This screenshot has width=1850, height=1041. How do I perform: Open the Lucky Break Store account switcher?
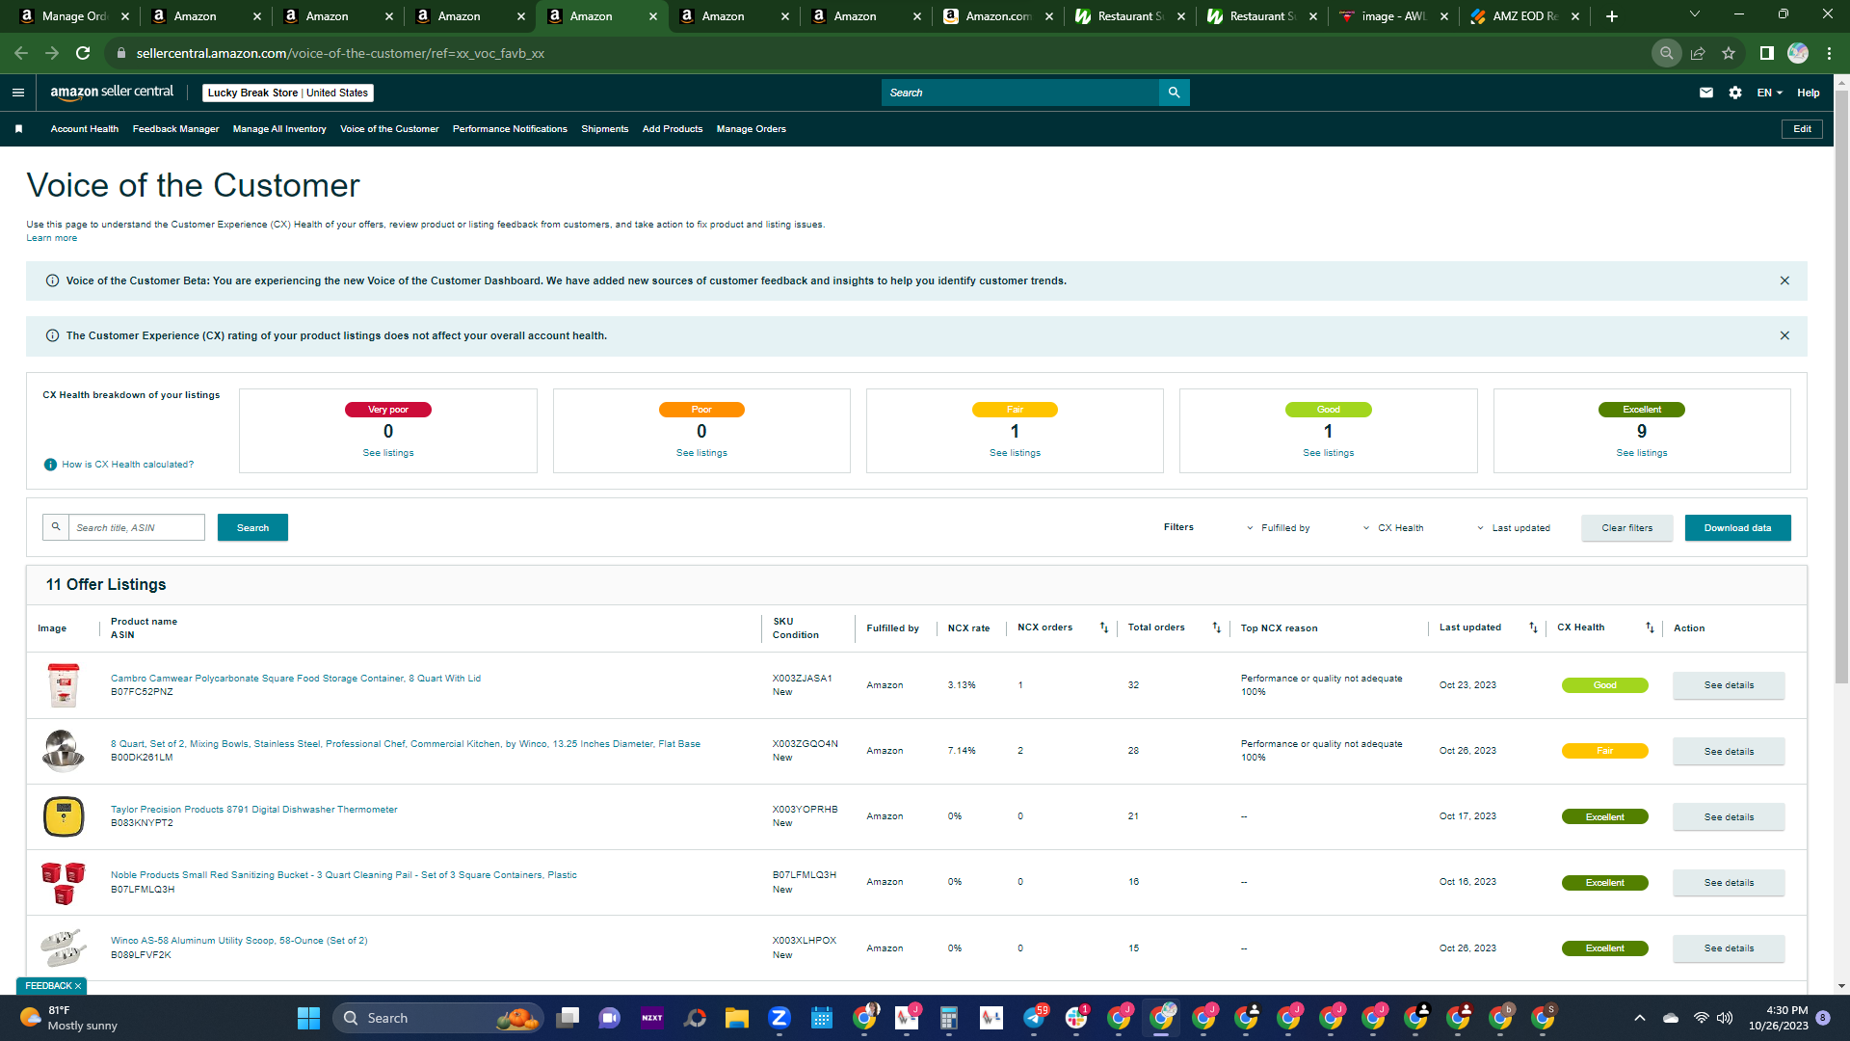click(288, 93)
